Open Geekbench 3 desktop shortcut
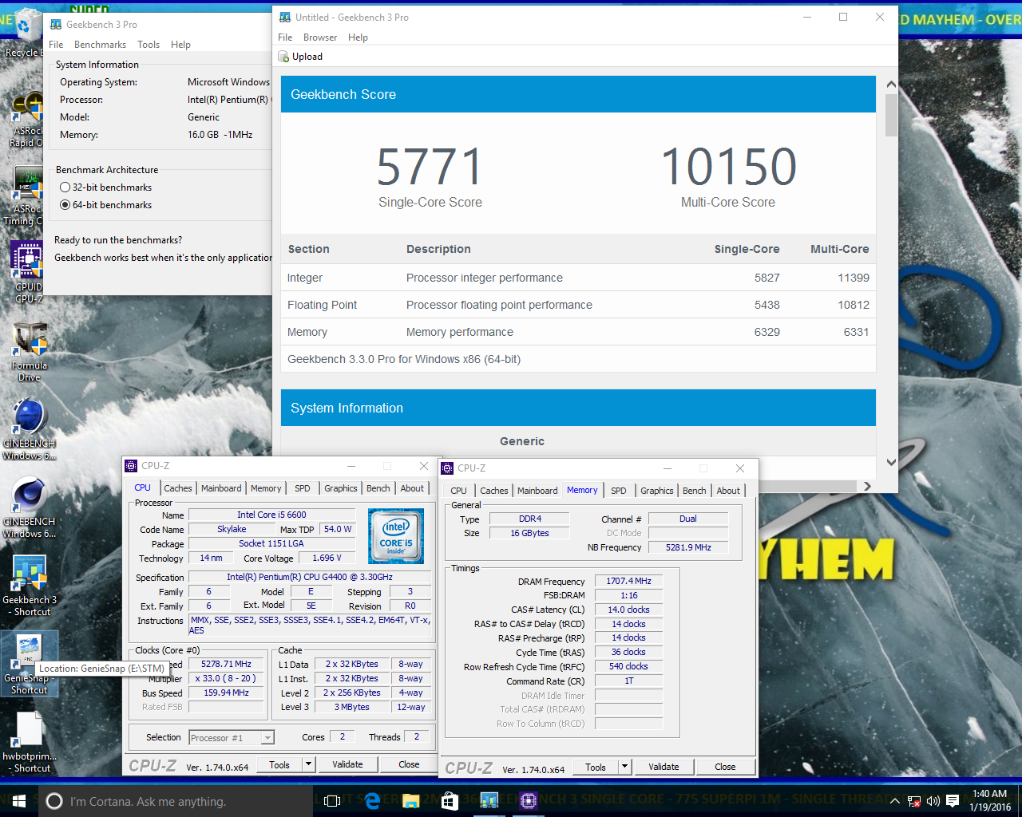This screenshot has width=1022, height=817. 30,585
